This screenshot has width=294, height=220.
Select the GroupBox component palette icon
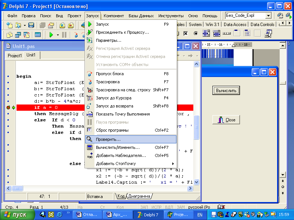(x=237, y=33)
